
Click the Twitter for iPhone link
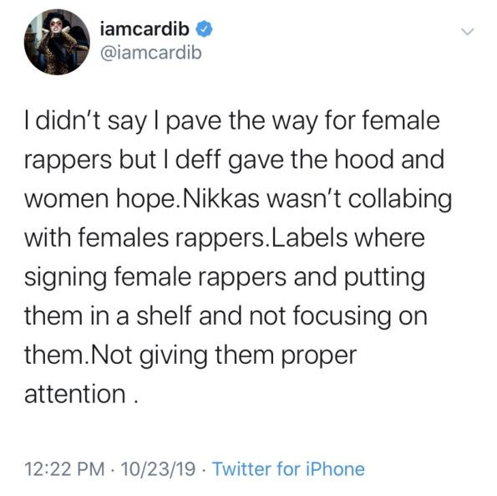point(288,468)
